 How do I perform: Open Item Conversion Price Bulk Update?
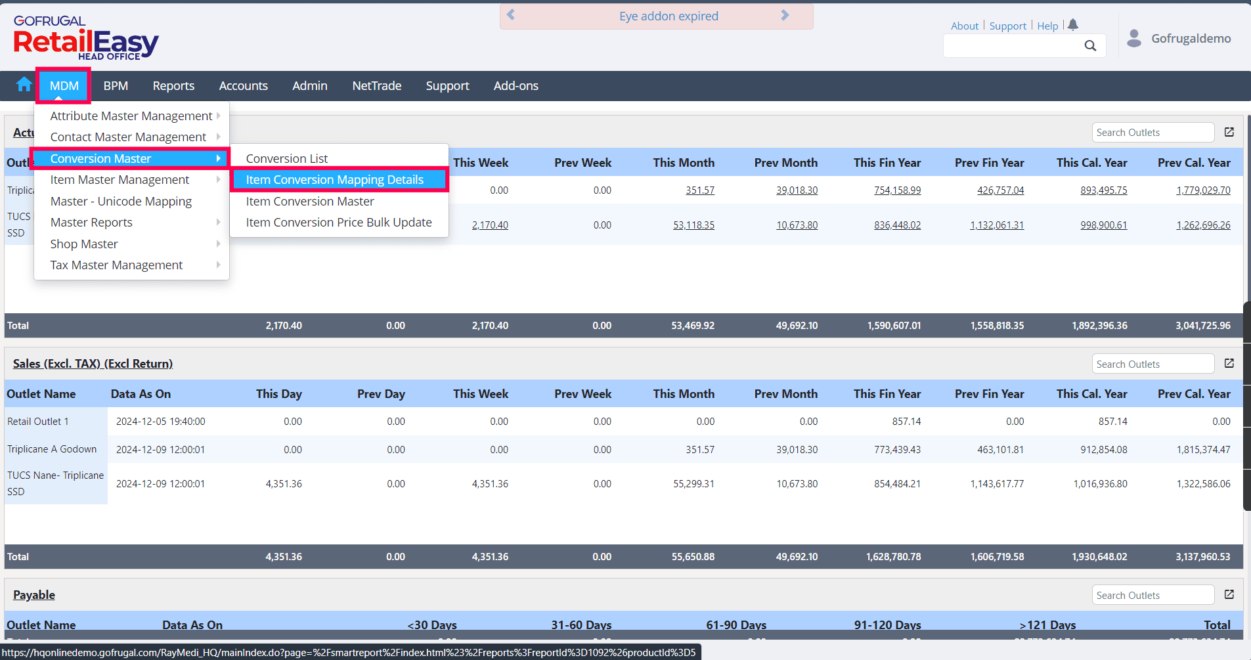pos(339,223)
